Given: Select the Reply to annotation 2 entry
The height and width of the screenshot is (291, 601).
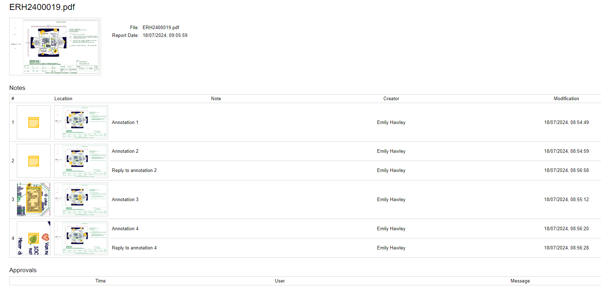Looking at the screenshot, I should click(x=134, y=170).
